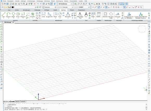
Task: Open the current layer dropdown
Action: [35, 7]
